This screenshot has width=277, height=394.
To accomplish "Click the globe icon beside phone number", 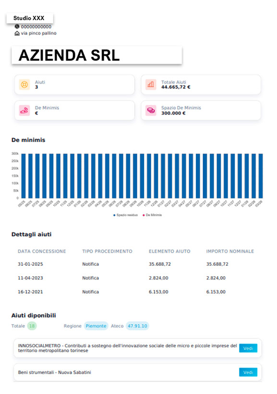I will coord(17,26).
